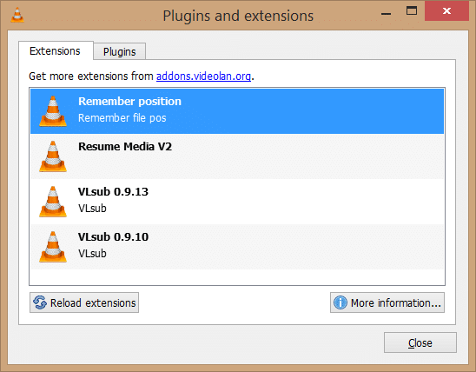Open the addons.videolan.org link
This screenshot has width=476, height=372.
203,76
